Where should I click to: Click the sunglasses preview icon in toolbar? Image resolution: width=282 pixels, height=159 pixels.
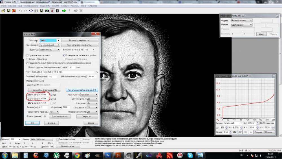(x=47, y=11)
